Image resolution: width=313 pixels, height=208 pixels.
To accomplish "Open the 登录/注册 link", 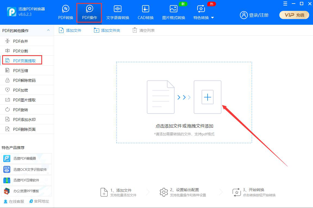I will (x=259, y=15).
